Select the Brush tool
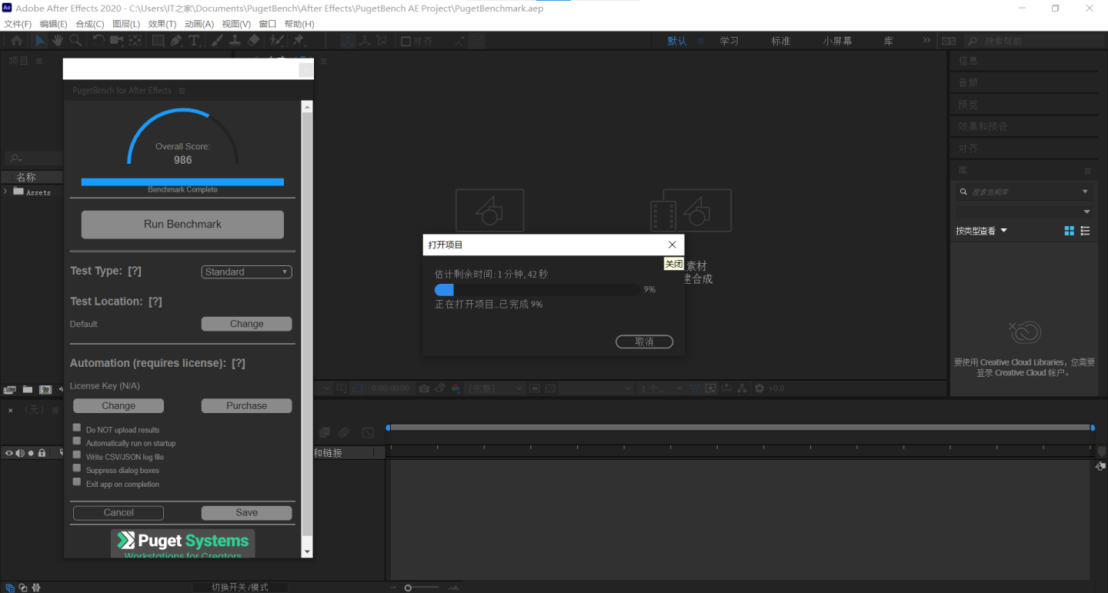The width and height of the screenshot is (1108, 593). 217,41
